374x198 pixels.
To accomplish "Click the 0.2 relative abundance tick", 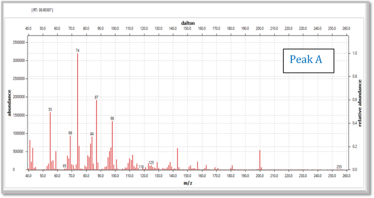I will pyautogui.click(x=355, y=147).
